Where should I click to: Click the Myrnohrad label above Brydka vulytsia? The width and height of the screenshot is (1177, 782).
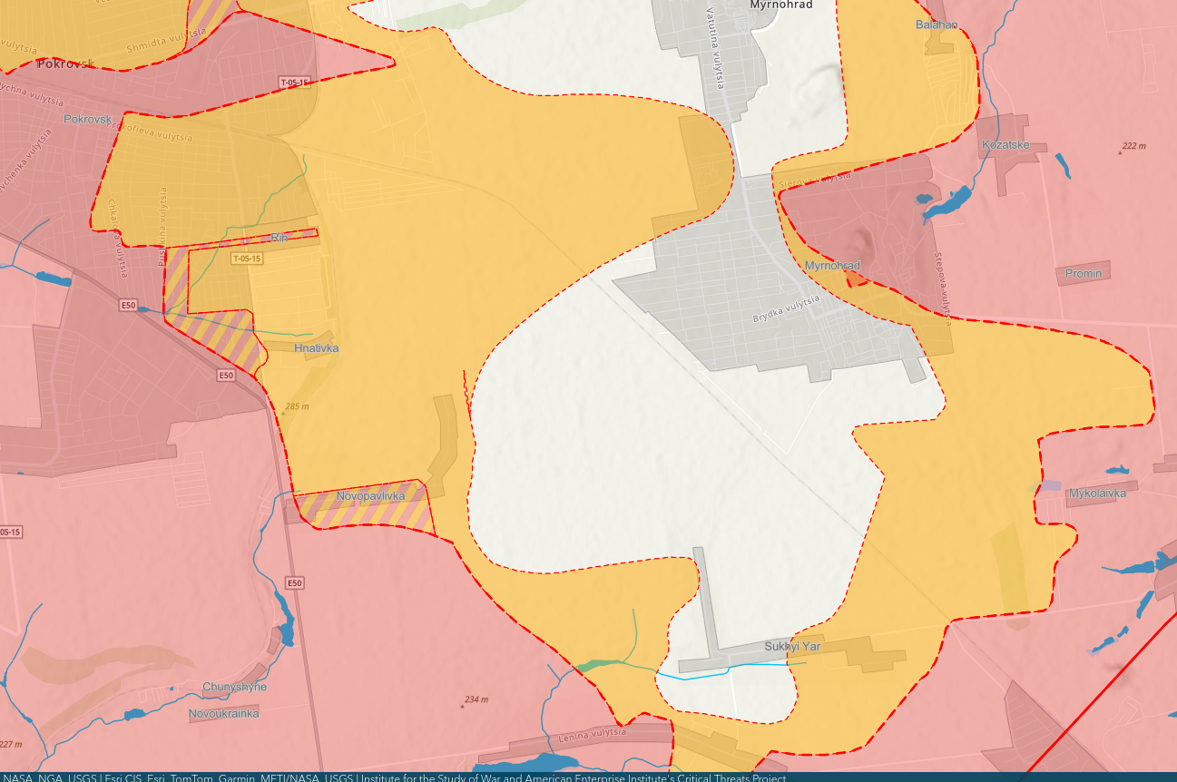point(832,265)
